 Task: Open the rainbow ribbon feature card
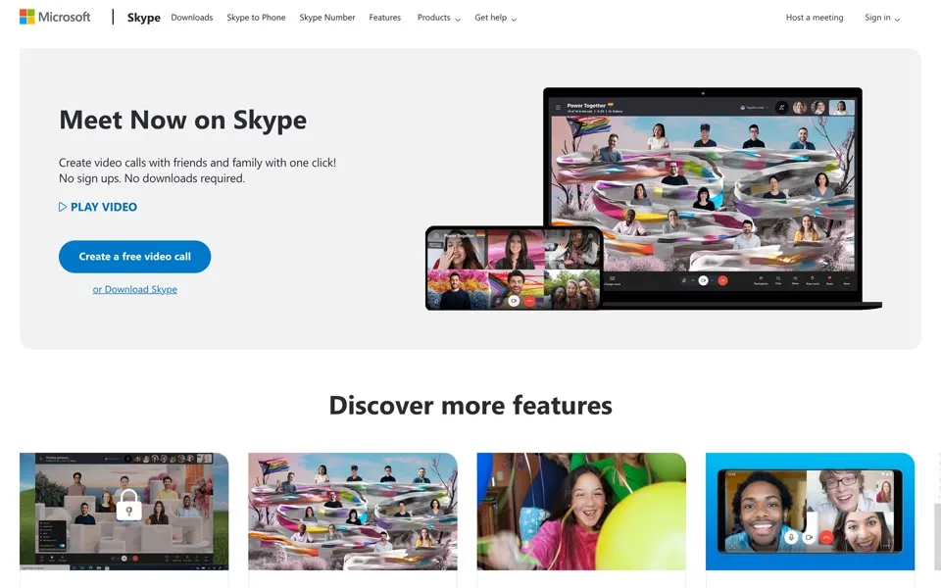point(353,512)
